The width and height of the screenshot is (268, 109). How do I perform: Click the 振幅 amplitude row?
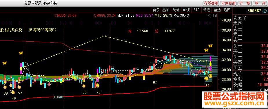(x=250, y=90)
